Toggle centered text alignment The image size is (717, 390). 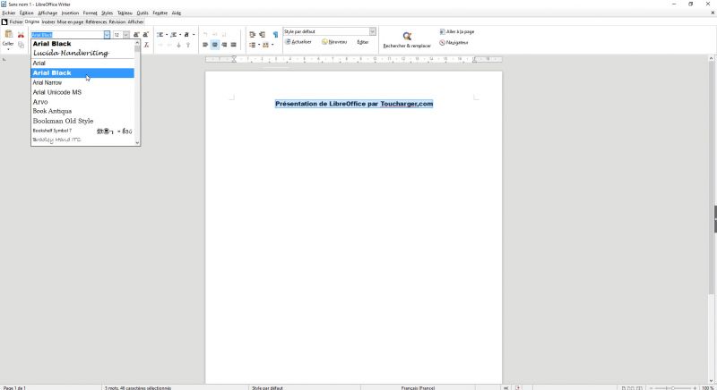tap(214, 45)
